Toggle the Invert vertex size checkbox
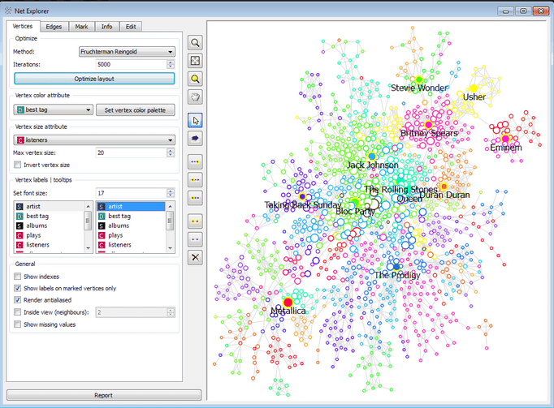This screenshot has width=554, height=408. click(x=19, y=165)
